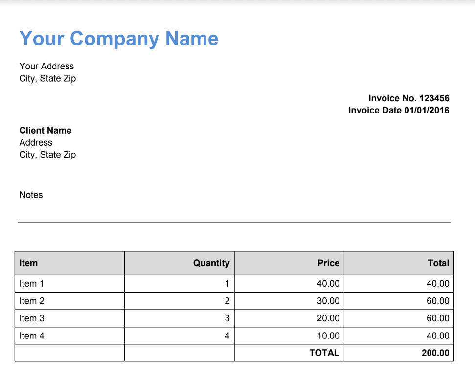This screenshot has width=475, height=383.
Task: Select the Item 2 cell
Action: coord(32,301)
